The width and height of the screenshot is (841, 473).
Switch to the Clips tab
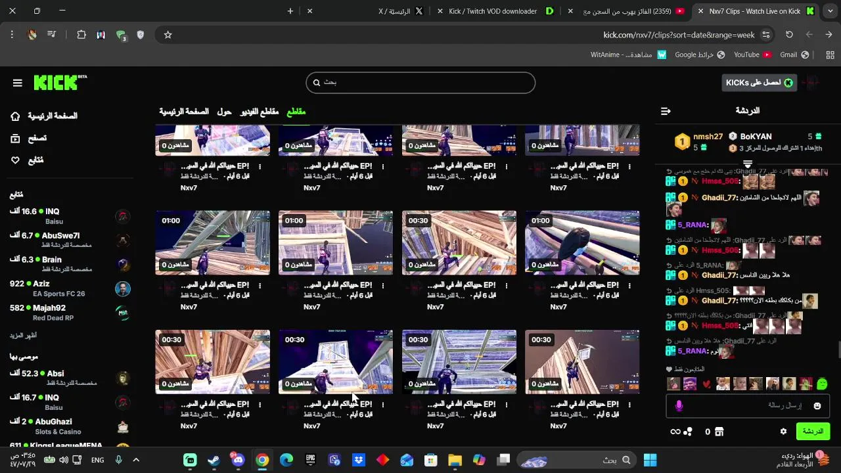pyautogui.click(x=296, y=112)
